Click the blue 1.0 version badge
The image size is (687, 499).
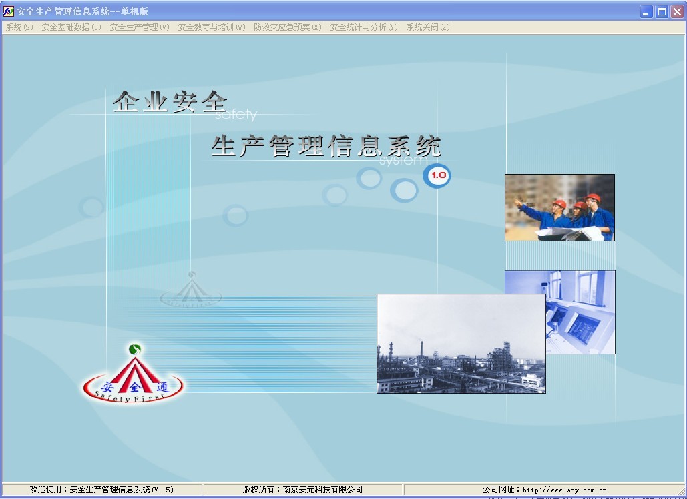438,176
